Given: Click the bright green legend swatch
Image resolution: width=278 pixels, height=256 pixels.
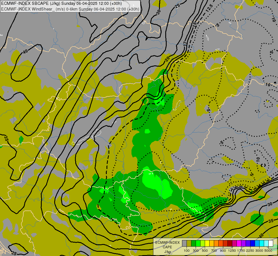Looking at the screenshot, I should click(x=198, y=243).
